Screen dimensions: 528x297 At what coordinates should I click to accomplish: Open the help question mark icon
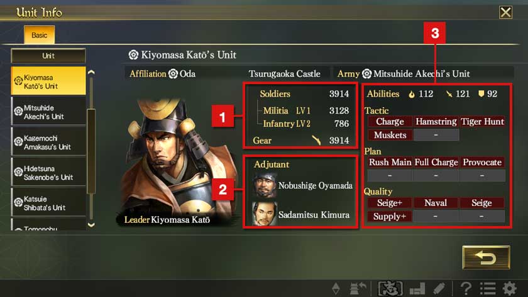[466, 288]
